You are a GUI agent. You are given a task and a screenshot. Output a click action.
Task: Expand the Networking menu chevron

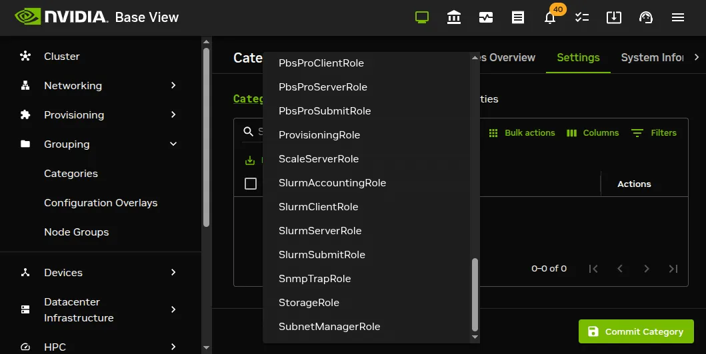point(173,85)
